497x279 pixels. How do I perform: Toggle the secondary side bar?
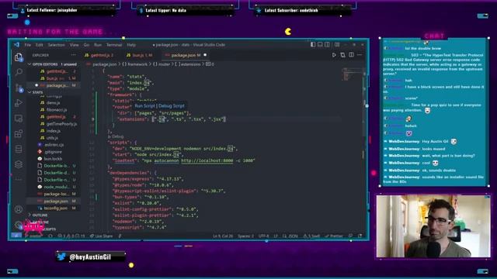[x=327, y=45]
